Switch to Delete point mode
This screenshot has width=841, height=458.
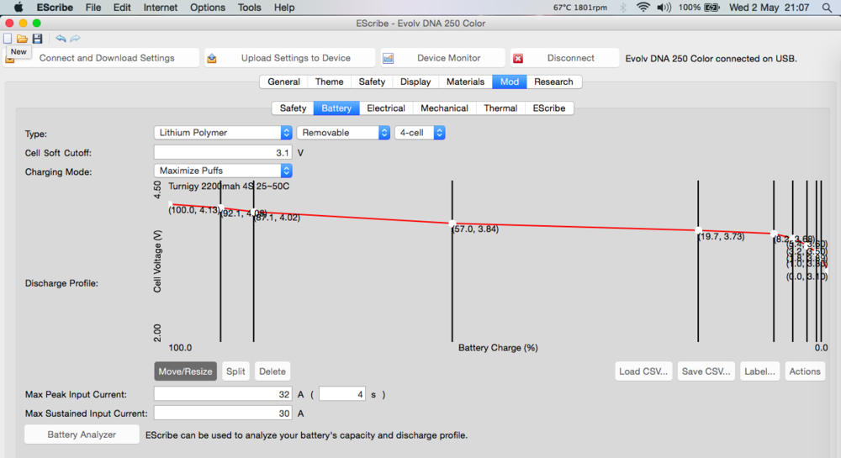[x=272, y=371]
